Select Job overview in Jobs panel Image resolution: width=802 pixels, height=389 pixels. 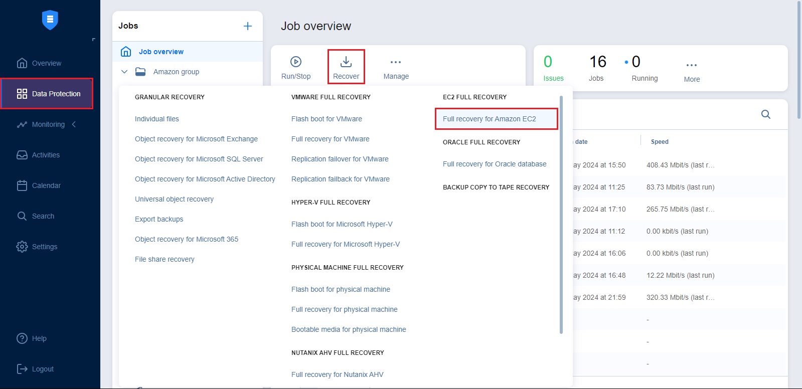coord(161,52)
